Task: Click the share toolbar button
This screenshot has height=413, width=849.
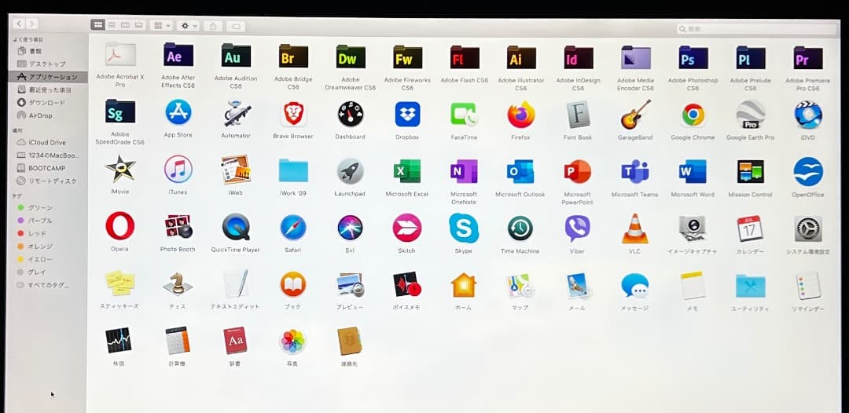Action: 212,26
